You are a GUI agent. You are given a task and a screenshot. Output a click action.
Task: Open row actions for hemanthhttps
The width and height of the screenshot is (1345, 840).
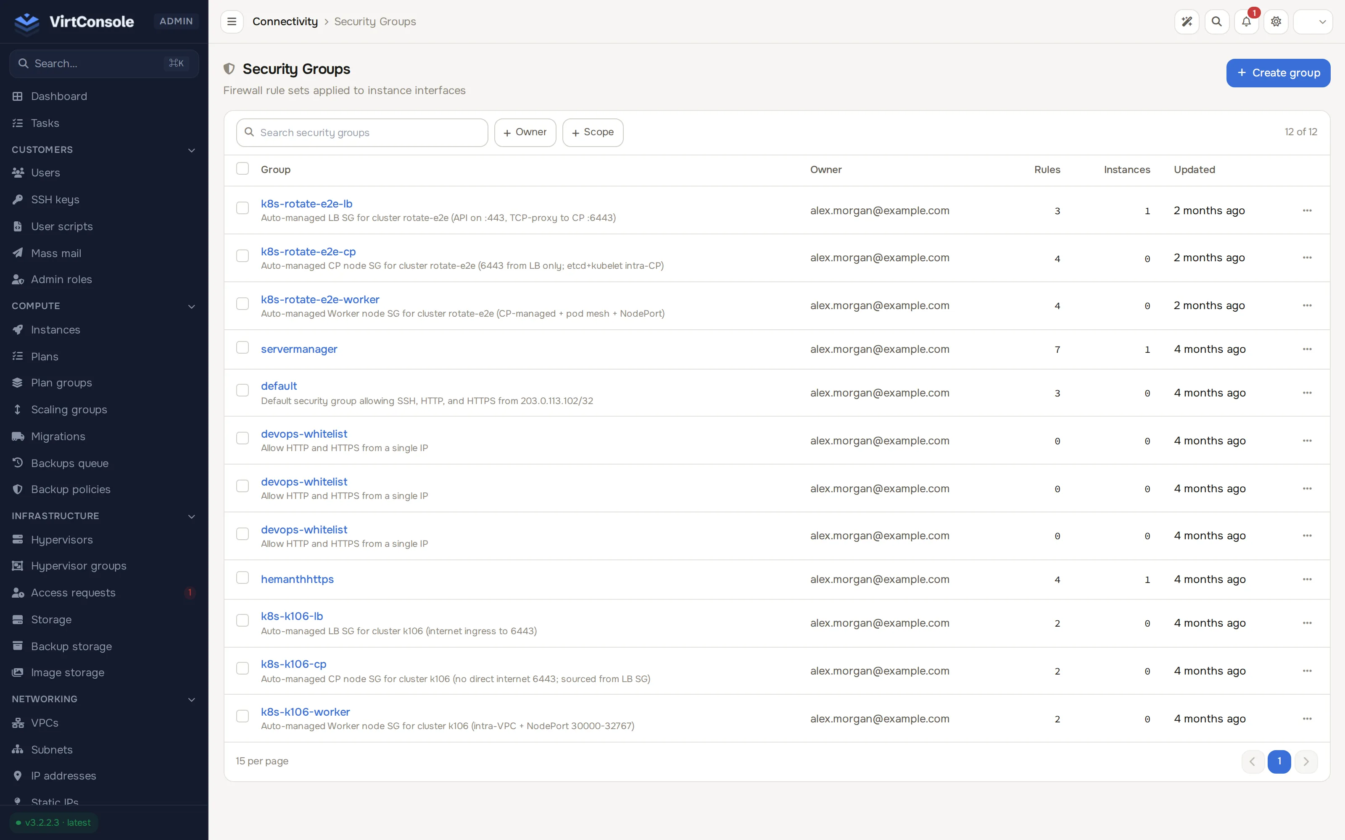[1307, 580]
